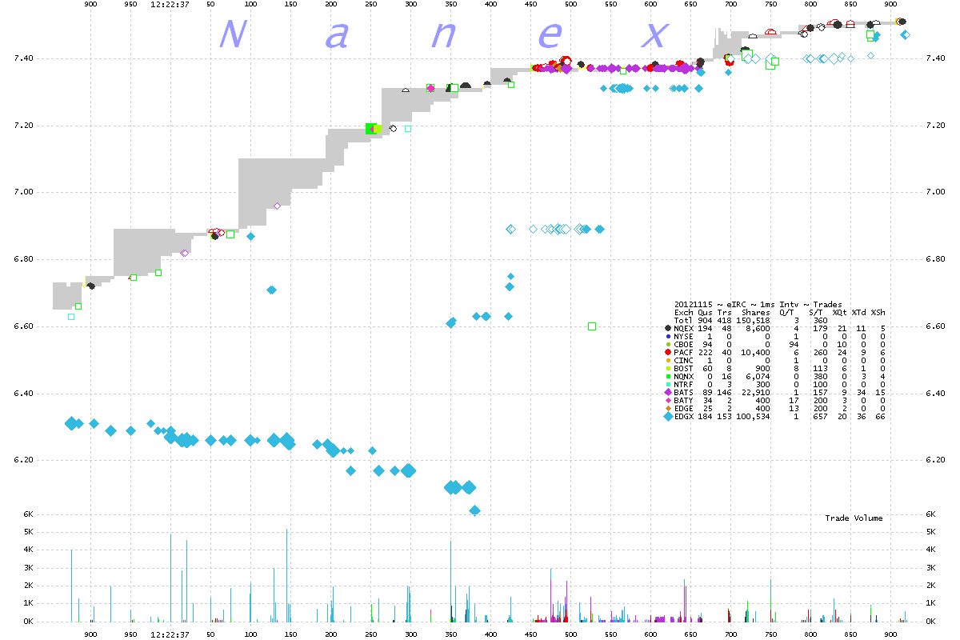The height and width of the screenshot is (640, 960).
Task: Click the 'NQEX' exchange label
Action: (684, 329)
